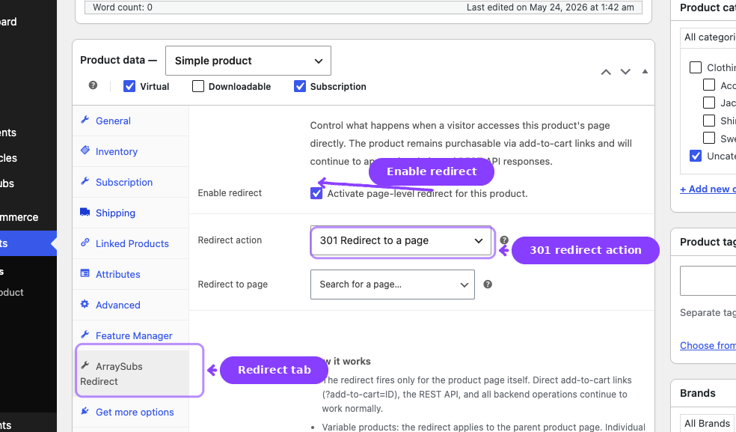Click the list icon beside Attributes tab
Screen dimensions: 736x432
[x=85, y=273]
